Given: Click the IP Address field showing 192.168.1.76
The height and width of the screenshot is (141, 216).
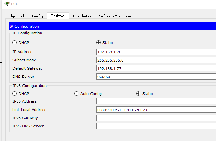Looking at the screenshot, I should 156,52.
